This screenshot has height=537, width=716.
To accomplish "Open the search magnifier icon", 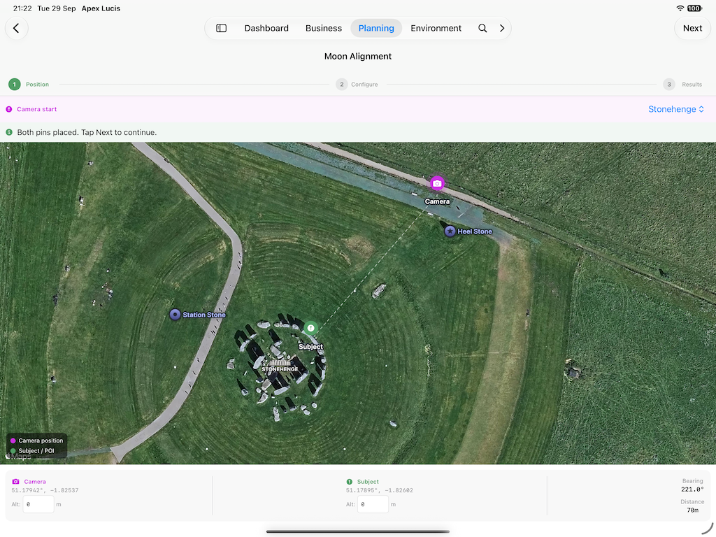I will point(482,28).
